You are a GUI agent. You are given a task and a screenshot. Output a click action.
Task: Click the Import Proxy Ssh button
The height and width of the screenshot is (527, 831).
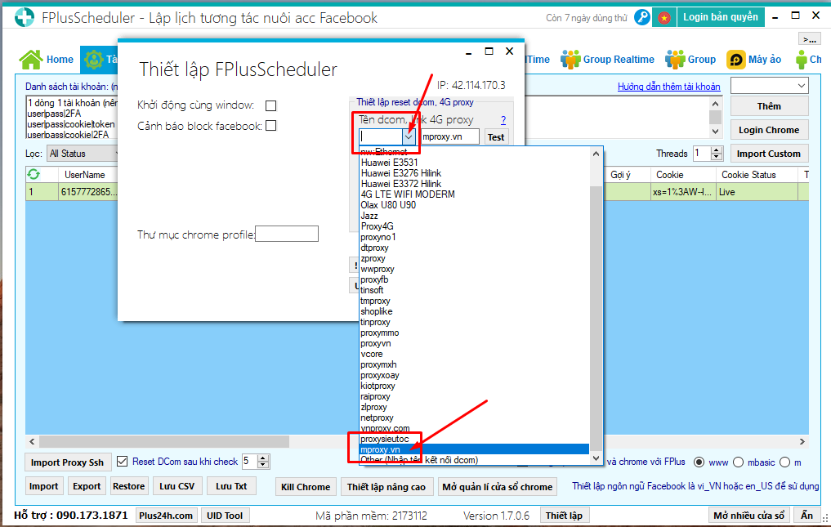click(x=67, y=462)
